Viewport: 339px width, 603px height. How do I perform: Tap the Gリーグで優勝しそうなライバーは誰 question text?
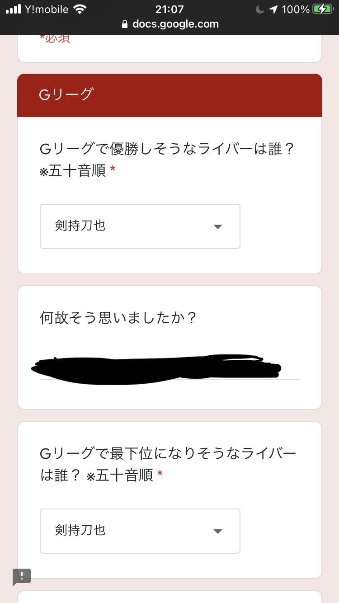167,149
